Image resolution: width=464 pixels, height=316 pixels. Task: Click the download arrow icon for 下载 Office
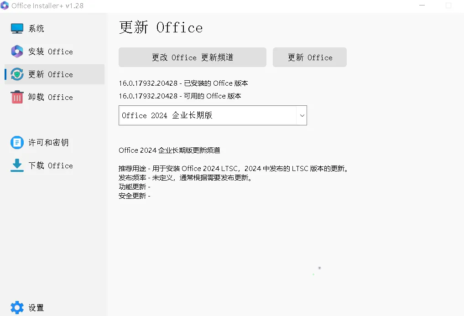pyautogui.click(x=17, y=166)
